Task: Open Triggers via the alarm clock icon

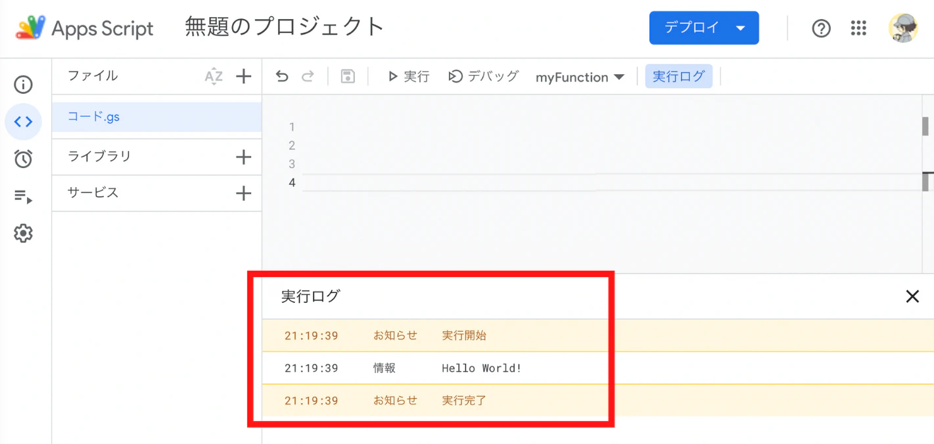Action: coord(23,158)
